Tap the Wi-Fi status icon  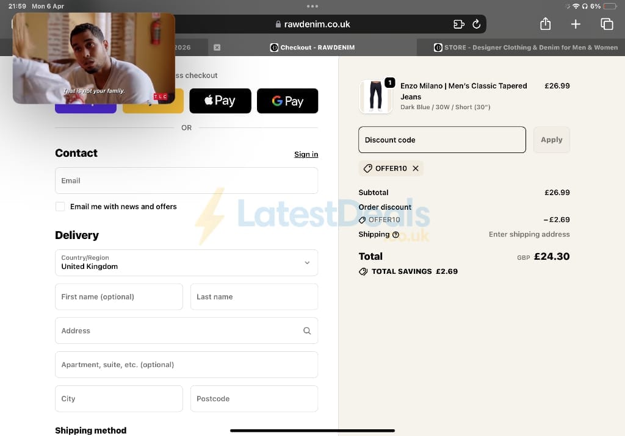pos(576,6)
